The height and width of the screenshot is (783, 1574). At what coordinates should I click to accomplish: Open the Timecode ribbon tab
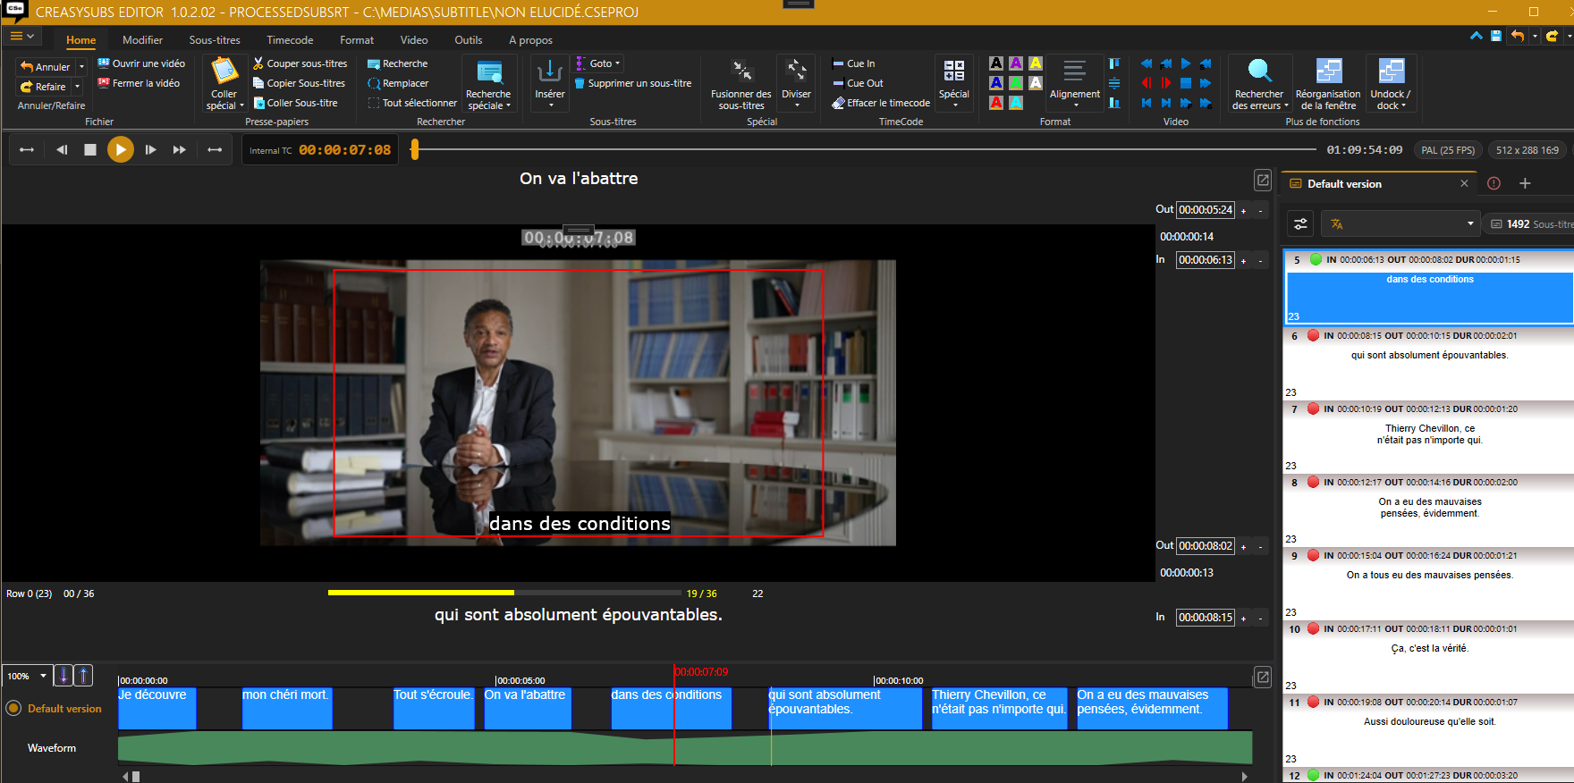(290, 40)
